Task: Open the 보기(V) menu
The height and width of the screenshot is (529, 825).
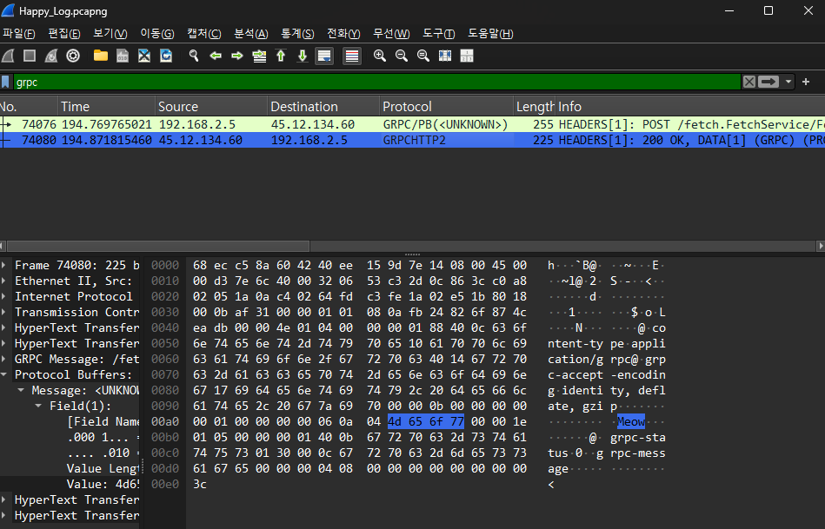Action: coord(110,34)
